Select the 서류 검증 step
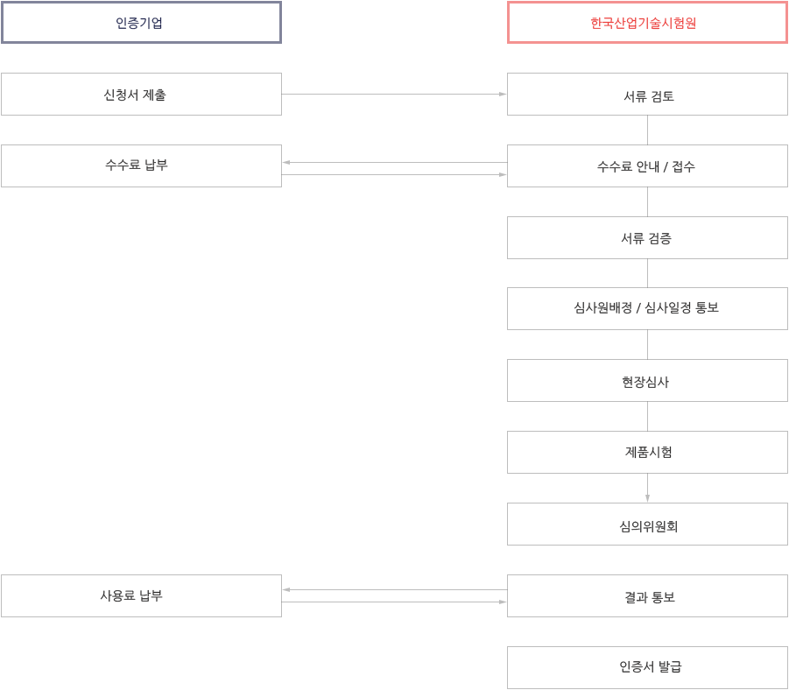Image resolution: width=789 pixels, height=690 pixels. pyautogui.click(x=648, y=238)
